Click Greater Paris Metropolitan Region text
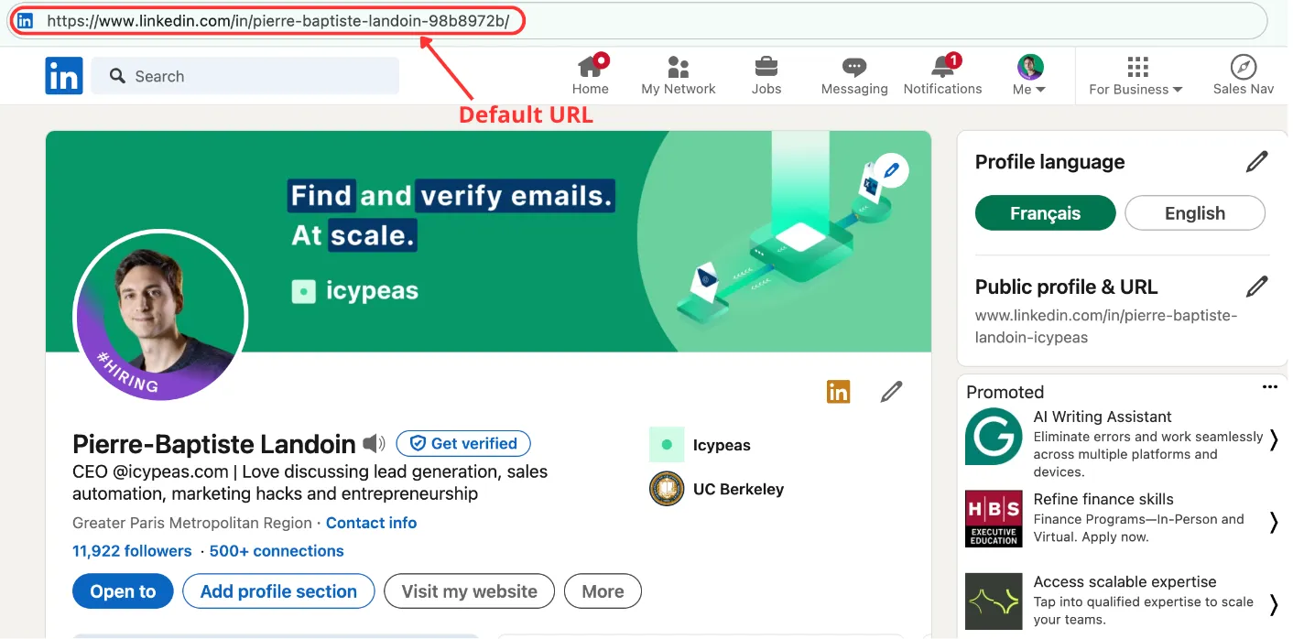This screenshot has width=1293, height=639. pos(192,523)
